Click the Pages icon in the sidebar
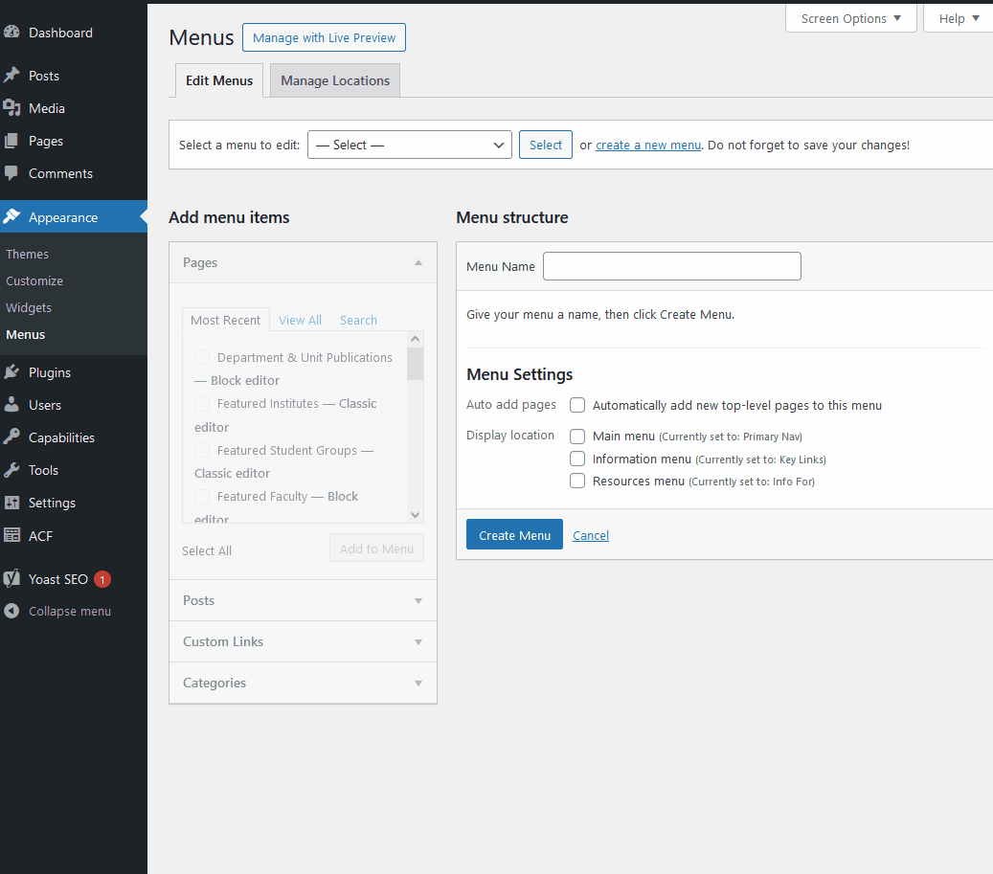The height and width of the screenshot is (874, 993). click(x=12, y=140)
